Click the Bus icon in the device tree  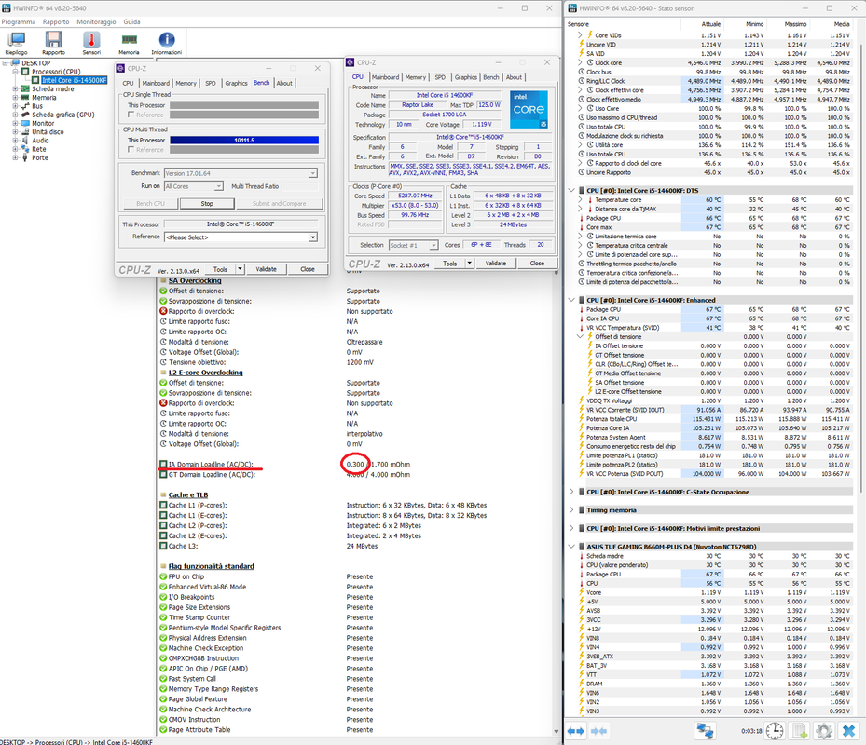click(x=25, y=106)
